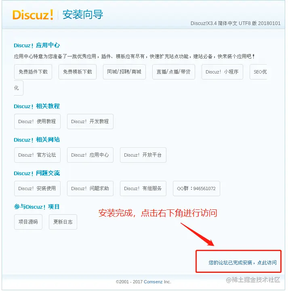Screen dimensions: 288x291
Task: Click the 应用中心特意为您准备了 description text
Action: pos(134,56)
